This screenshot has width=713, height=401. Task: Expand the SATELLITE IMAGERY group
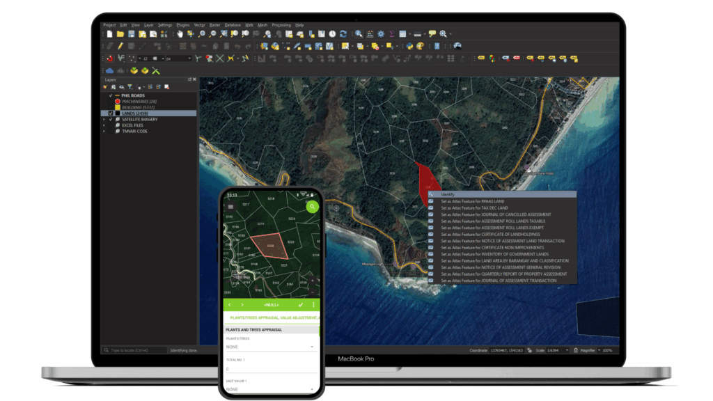coord(104,119)
